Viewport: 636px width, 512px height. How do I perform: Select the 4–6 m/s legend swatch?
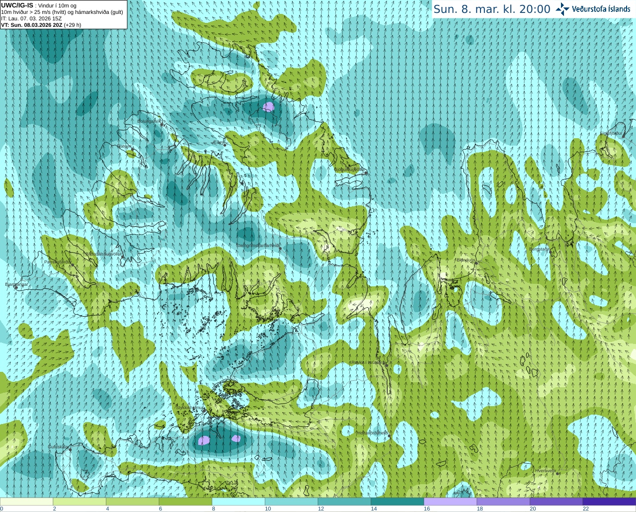coord(132,502)
